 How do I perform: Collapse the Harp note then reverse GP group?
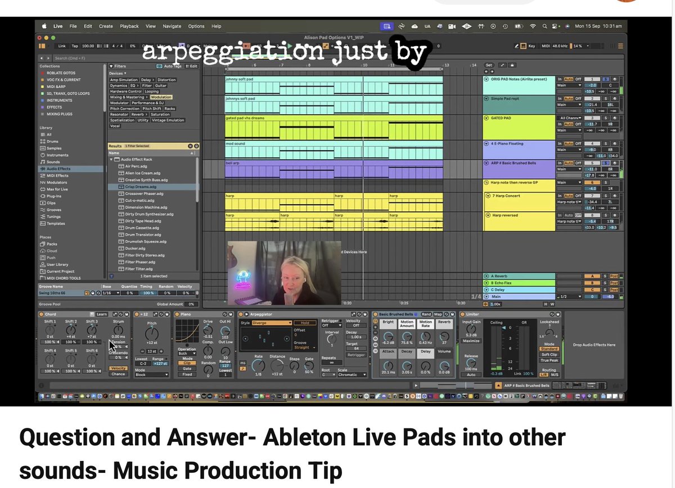pos(486,182)
